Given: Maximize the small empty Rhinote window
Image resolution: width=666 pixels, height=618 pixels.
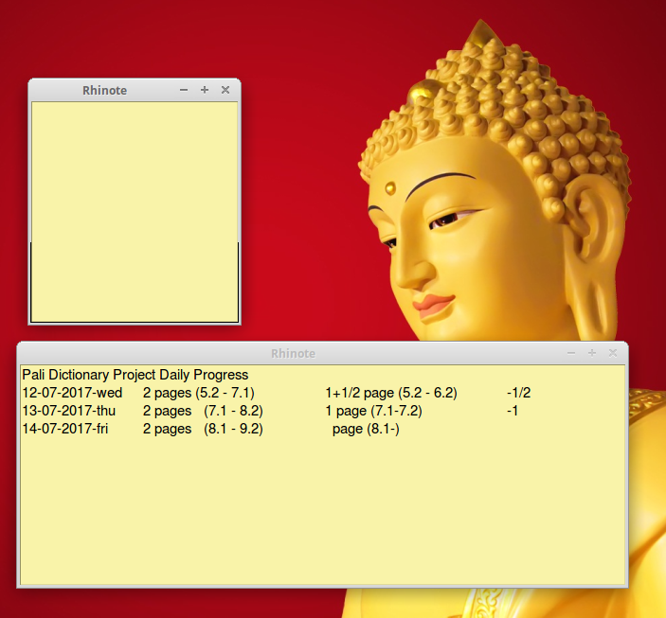Looking at the screenshot, I should (205, 90).
